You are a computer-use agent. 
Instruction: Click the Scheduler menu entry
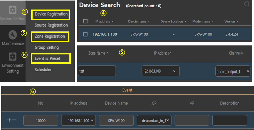[x=43, y=70]
